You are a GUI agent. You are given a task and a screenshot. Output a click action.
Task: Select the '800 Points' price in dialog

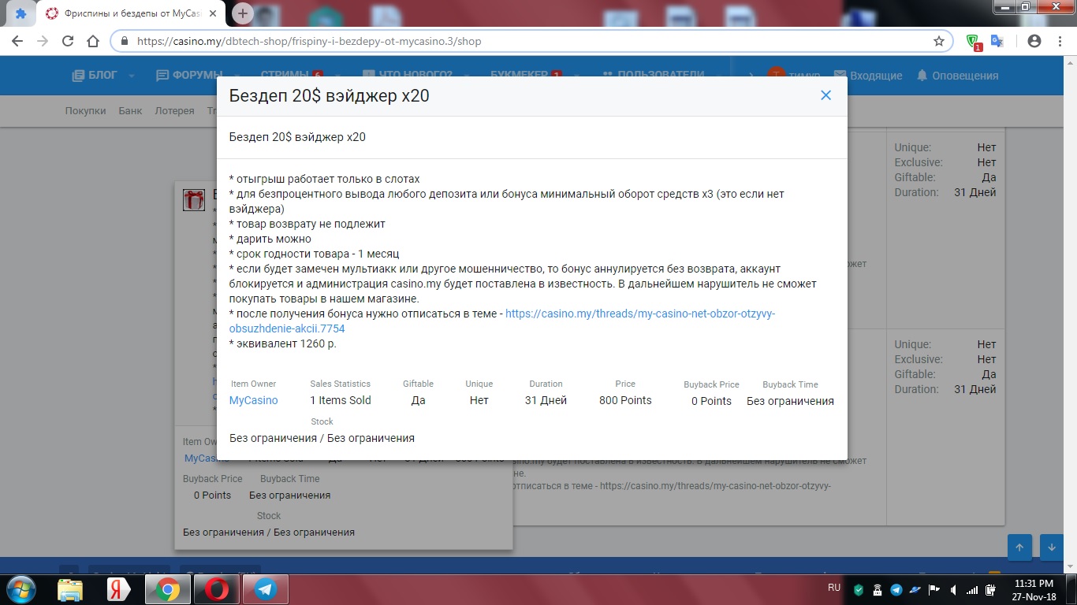(625, 400)
